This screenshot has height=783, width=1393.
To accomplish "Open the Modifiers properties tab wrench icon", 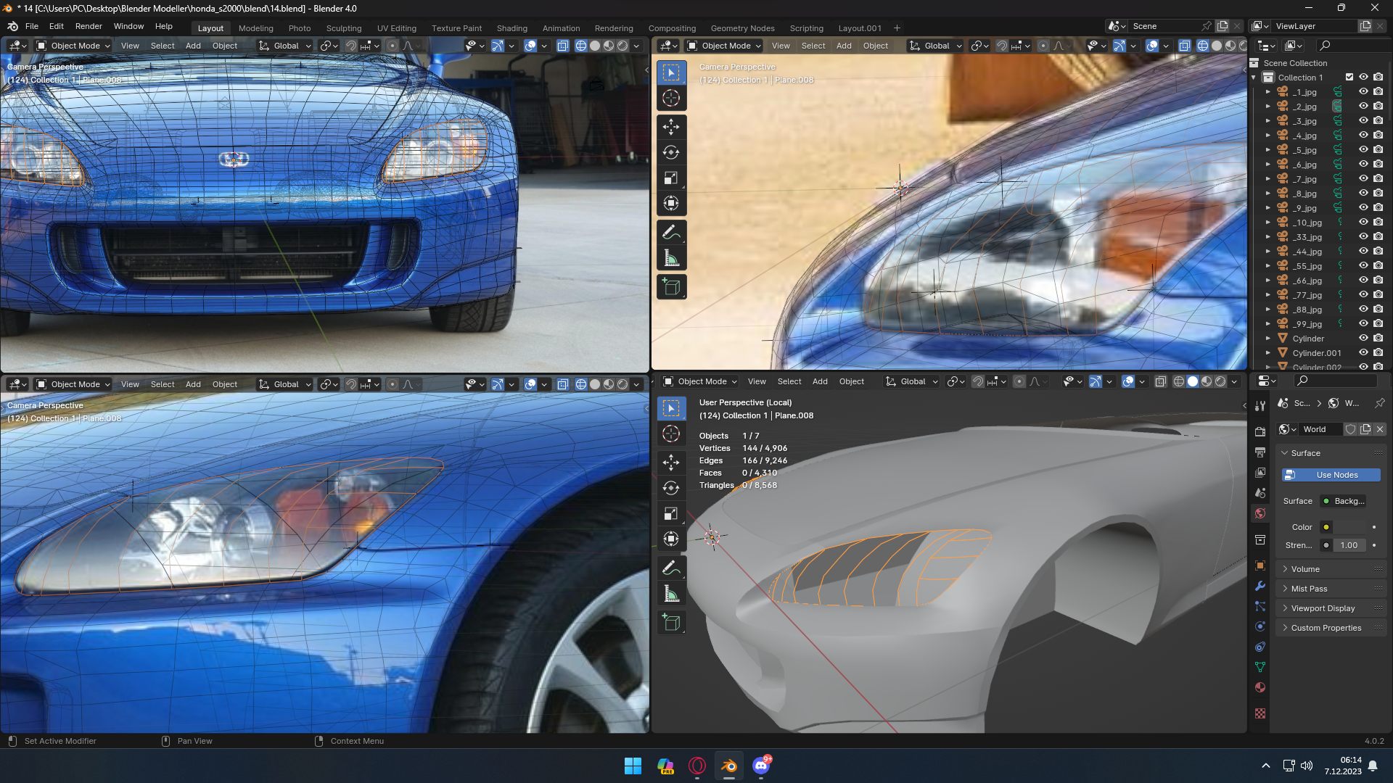I will (x=1260, y=586).
